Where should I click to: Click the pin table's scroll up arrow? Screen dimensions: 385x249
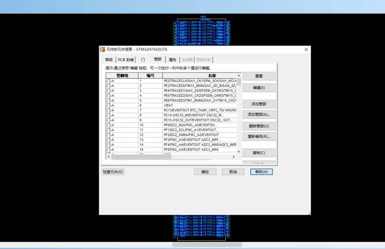pos(238,75)
